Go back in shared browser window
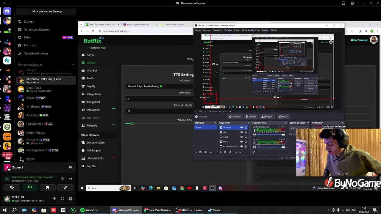 point(82,31)
